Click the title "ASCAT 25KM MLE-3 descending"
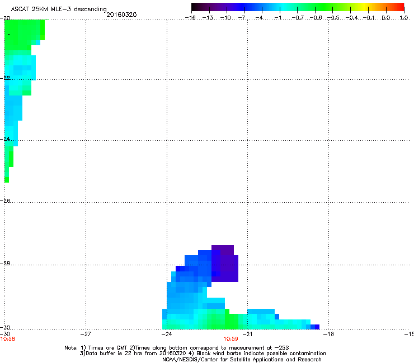Image resolution: width=414 pixels, height=363 pixels. click(x=59, y=9)
